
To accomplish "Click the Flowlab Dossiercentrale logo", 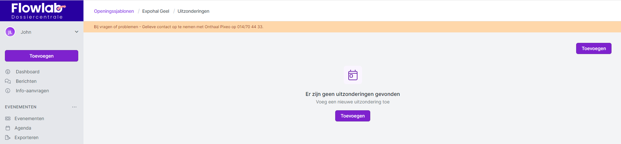I will point(38,11).
